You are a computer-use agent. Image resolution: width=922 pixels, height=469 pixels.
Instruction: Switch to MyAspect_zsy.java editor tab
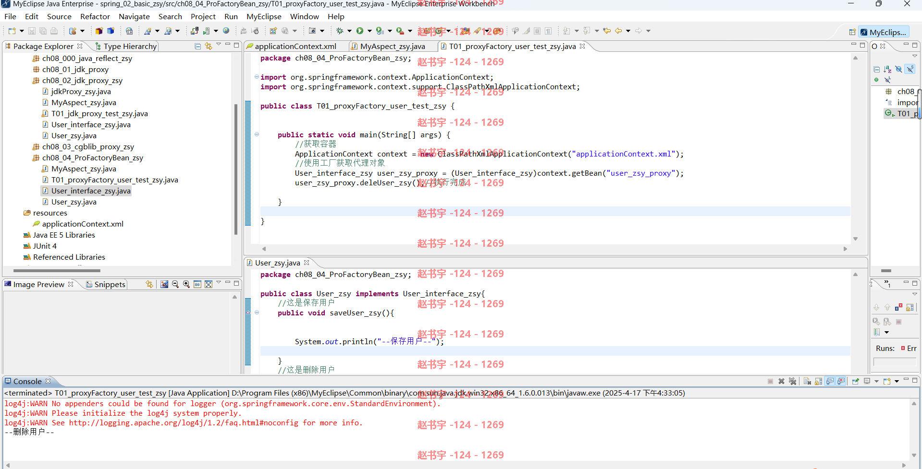coord(393,46)
